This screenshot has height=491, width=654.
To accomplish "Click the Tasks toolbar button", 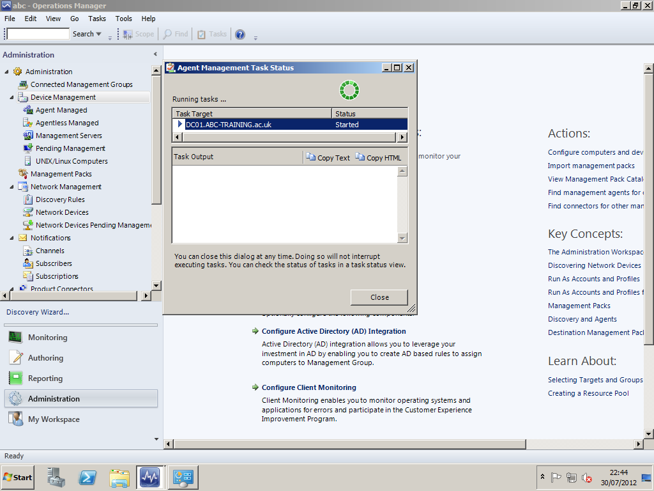I will tap(212, 35).
